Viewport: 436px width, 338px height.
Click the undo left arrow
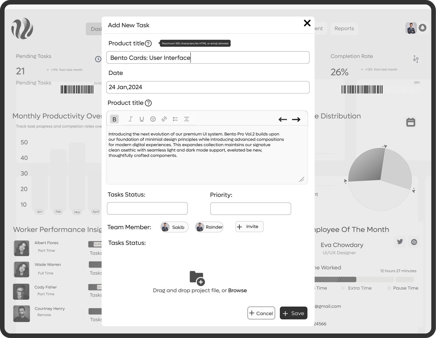[x=283, y=119]
